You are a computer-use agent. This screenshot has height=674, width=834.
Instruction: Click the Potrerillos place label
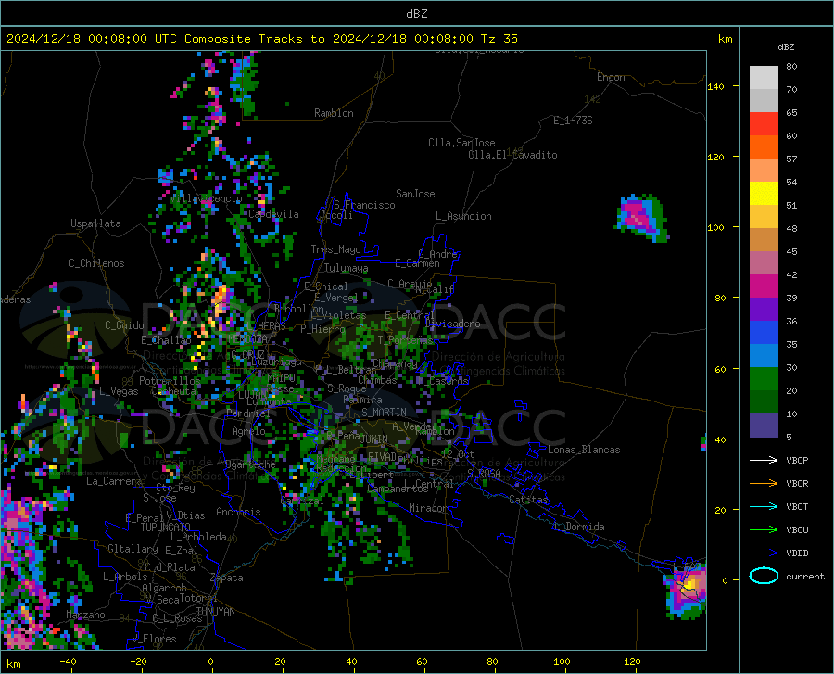click(170, 381)
